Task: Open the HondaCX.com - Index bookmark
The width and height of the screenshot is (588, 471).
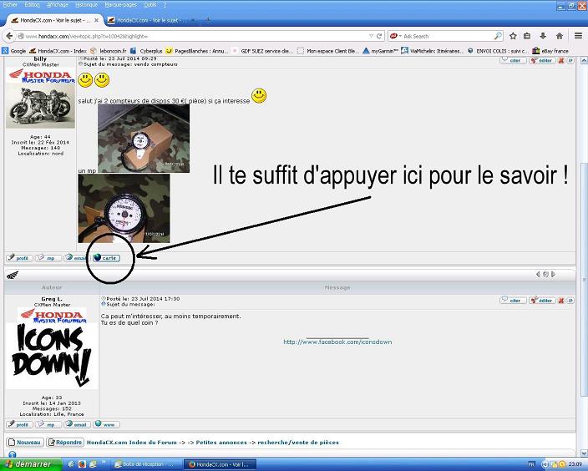Action: click(58, 51)
